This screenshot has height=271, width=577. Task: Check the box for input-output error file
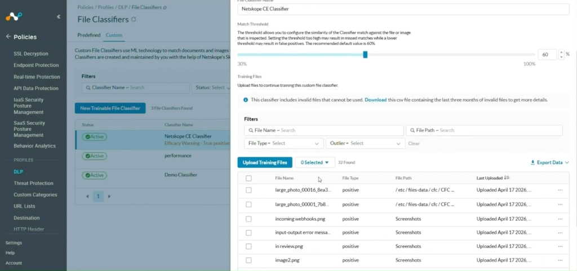tap(248, 233)
